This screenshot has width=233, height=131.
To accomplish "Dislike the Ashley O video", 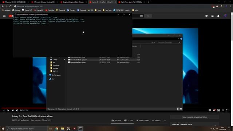I will point(129,120).
